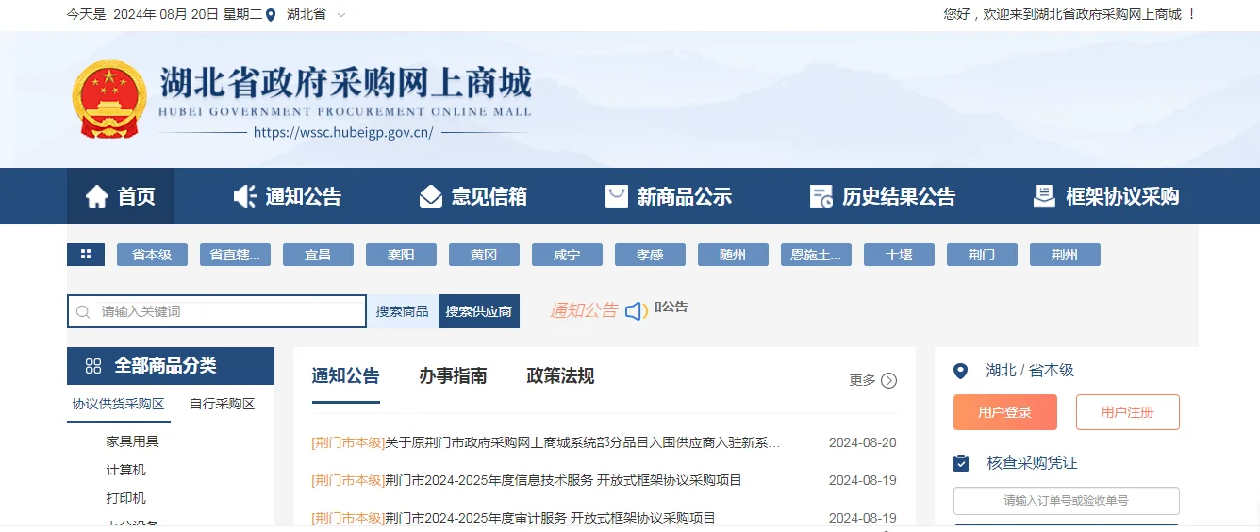Click the blue speaker announcement icon
The height and width of the screenshot is (532, 1260).
click(637, 310)
